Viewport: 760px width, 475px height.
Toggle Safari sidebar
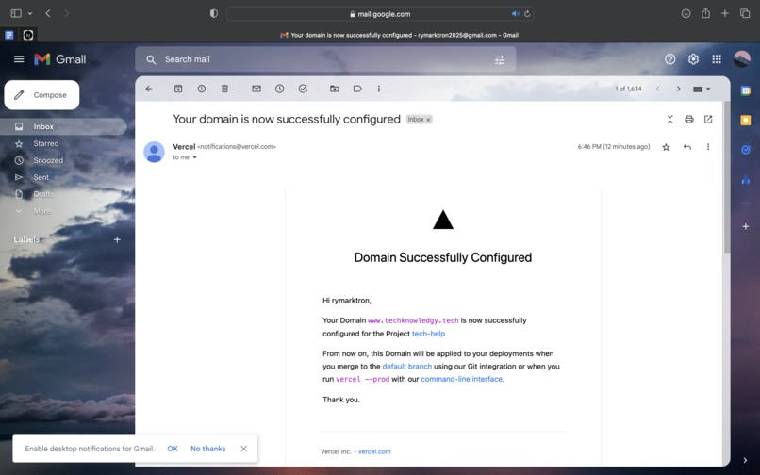coord(16,13)
